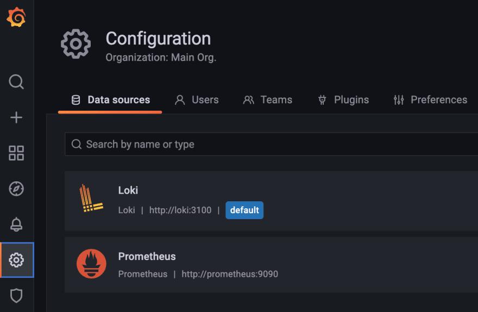Open the Dashboards grid icon
Screen dimensions: 478x312
[x=16, y=153]
